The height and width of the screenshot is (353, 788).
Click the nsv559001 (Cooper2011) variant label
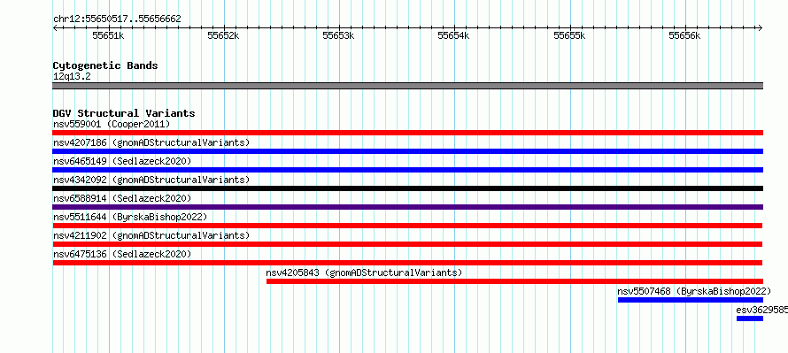(x=112, y=124)
